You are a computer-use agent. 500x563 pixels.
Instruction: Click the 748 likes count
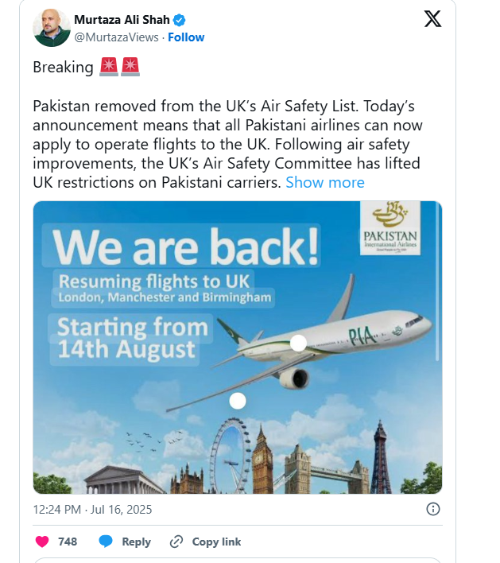click(x=68, y=542)
